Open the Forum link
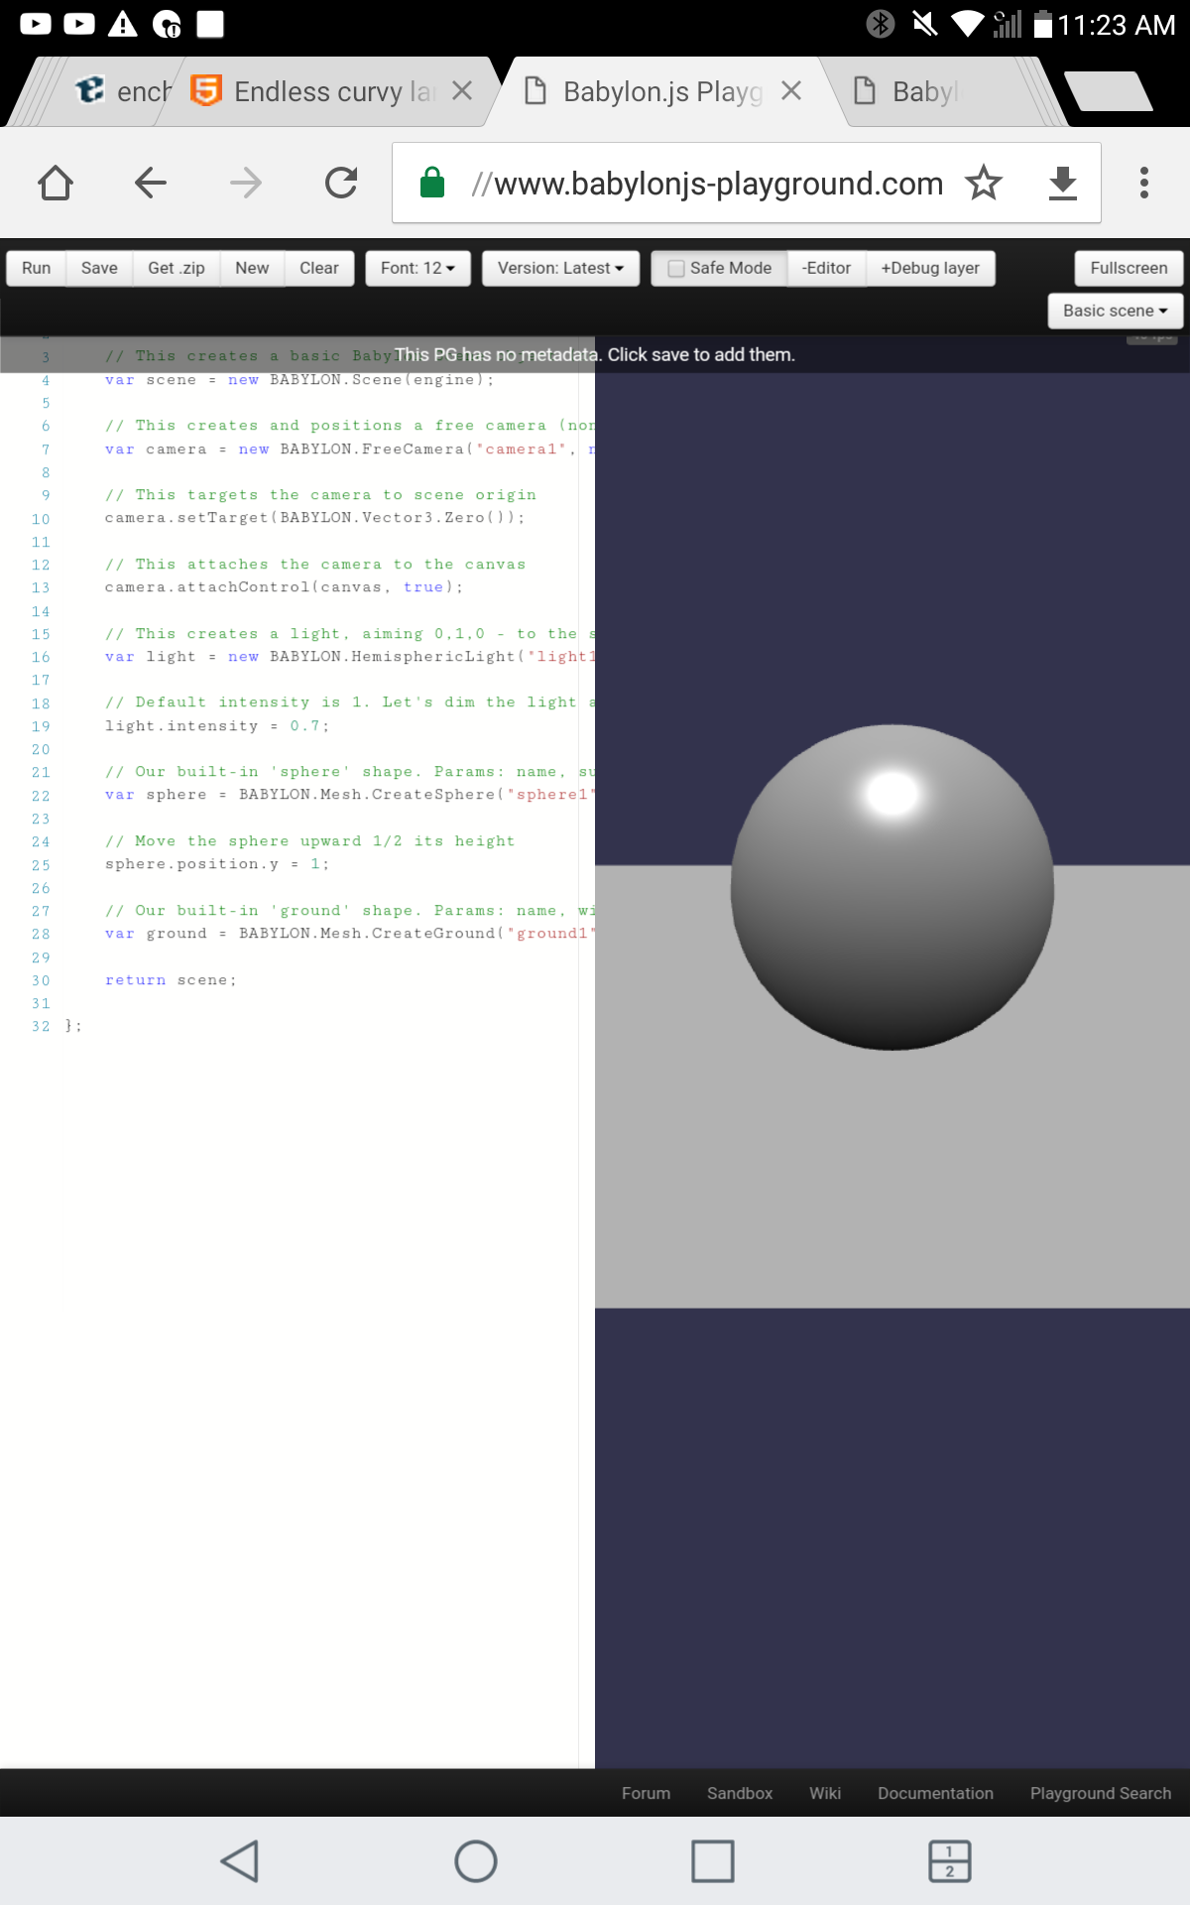The width and height of the screenshot is (1190, 1905). tap(646, 1793)
